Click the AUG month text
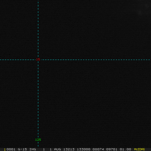Screen dimensions: 151x151 (x=57, y=149)
